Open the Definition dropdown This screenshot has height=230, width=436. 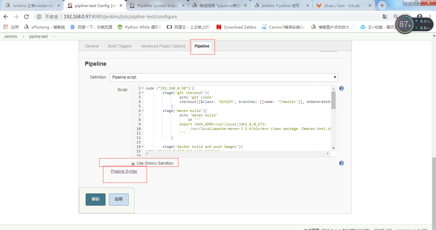click(223, 77)
